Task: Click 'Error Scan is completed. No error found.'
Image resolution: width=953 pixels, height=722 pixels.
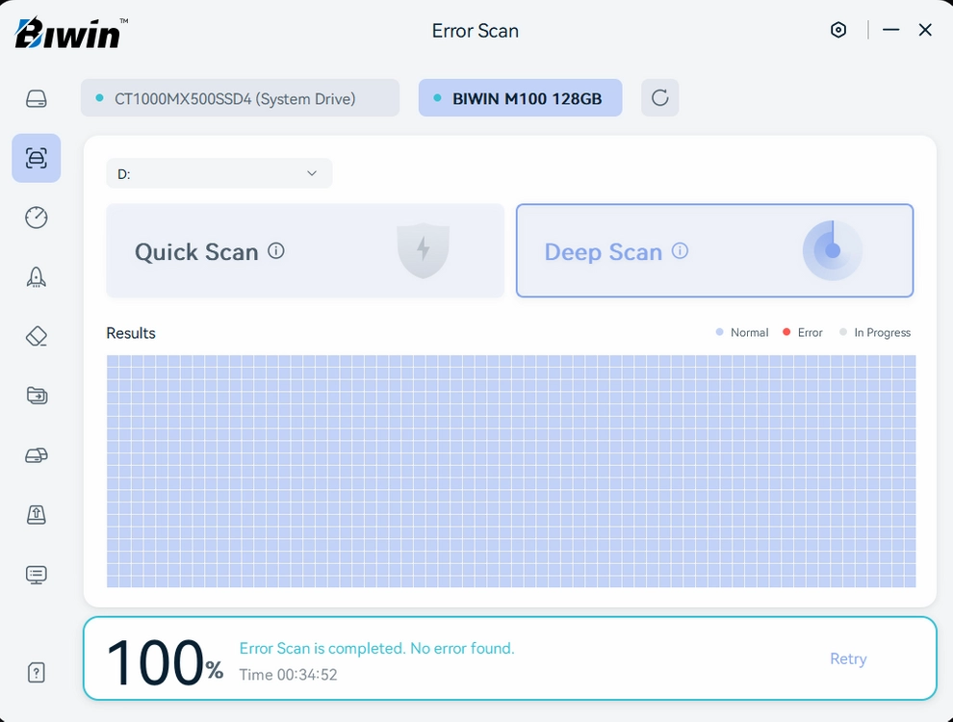Action: point(376,649)
